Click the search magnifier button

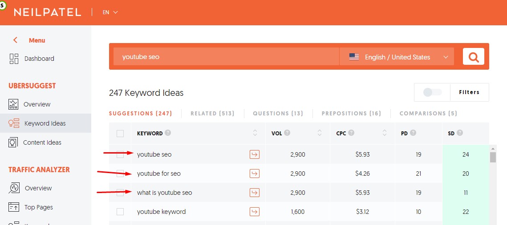tap(473, 56)
